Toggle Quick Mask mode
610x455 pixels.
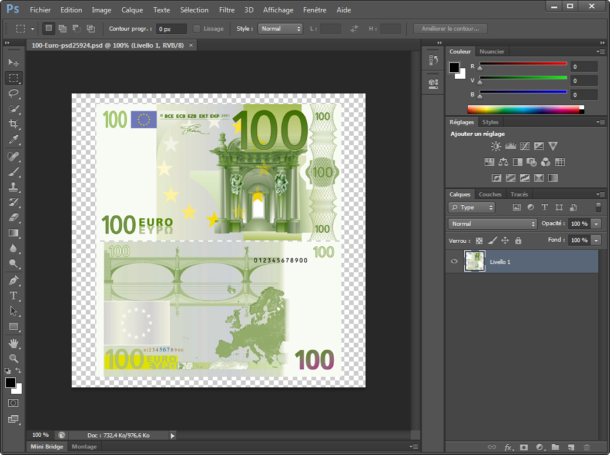click(14, 403)
